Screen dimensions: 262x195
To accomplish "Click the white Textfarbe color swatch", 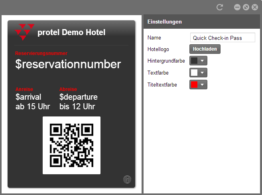I will point(194,73).
